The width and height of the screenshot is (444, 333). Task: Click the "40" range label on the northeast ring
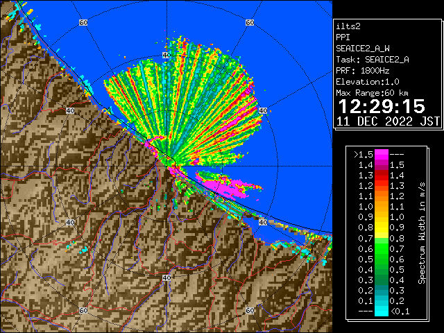tap(263, 111)
